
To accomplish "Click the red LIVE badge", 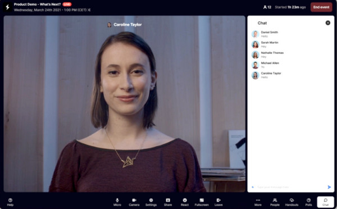I will [67, 4].
